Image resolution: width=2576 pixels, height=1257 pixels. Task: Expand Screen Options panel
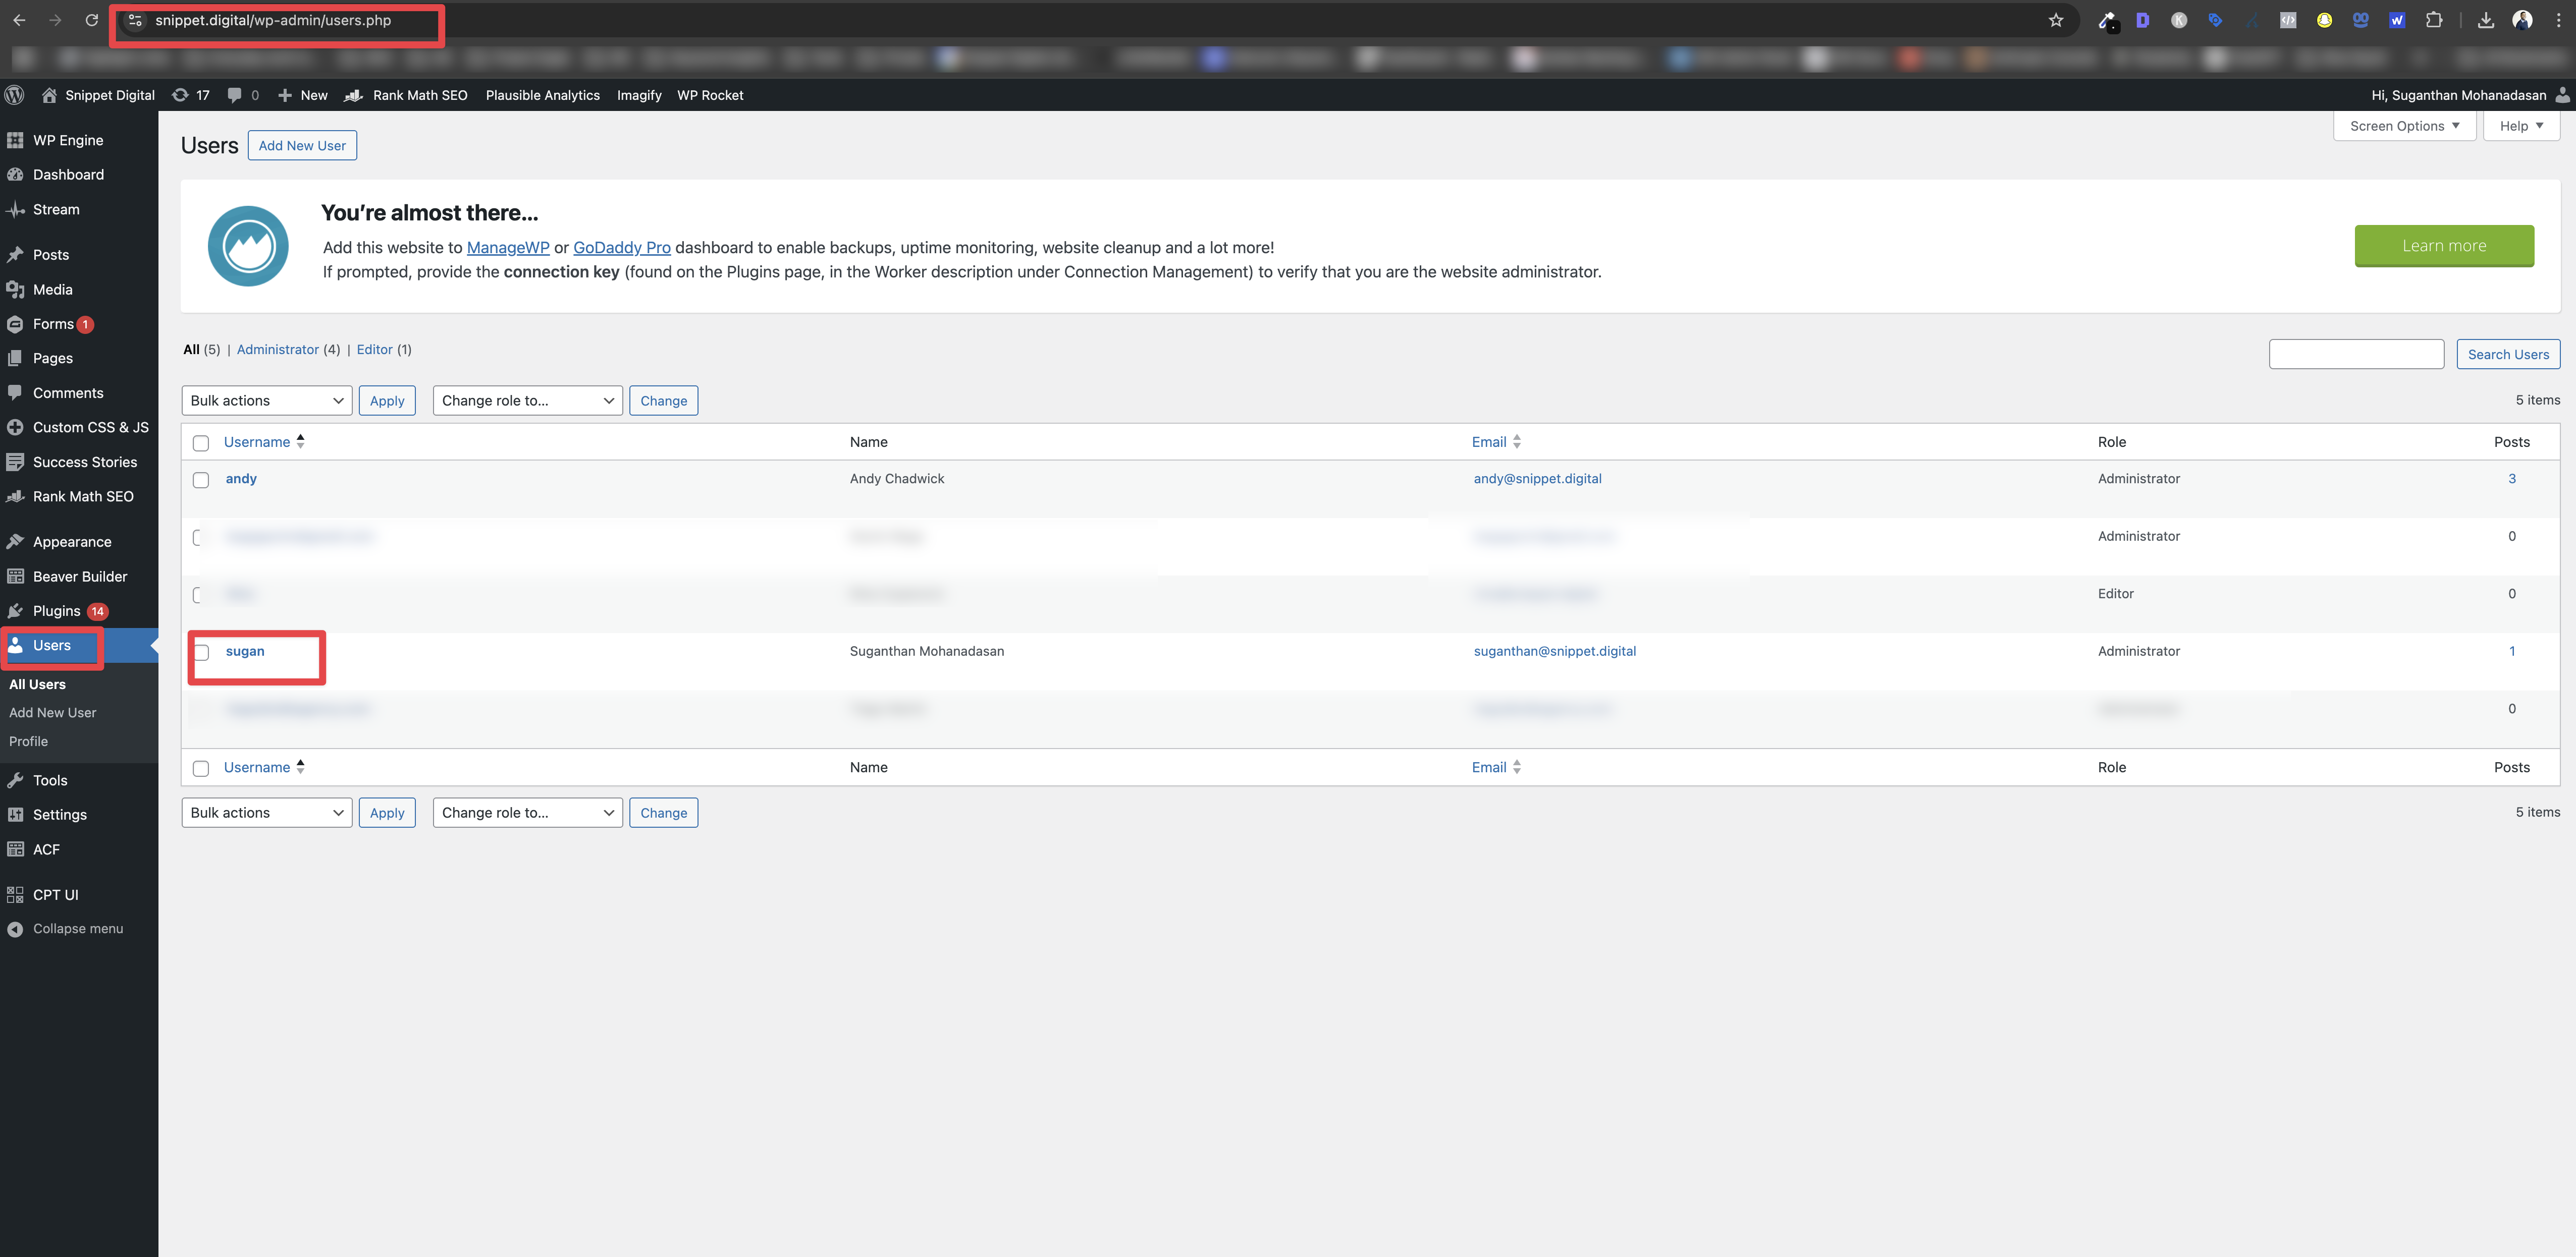click(x=2404, y=126)
